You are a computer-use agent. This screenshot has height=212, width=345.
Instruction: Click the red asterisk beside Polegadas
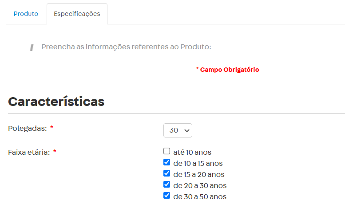coord(52,128)
